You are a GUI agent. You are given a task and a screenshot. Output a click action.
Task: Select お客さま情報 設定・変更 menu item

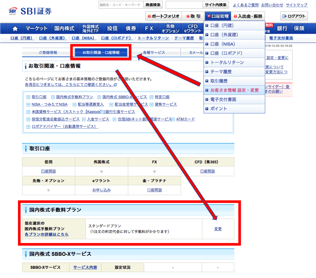pos(234,90)
